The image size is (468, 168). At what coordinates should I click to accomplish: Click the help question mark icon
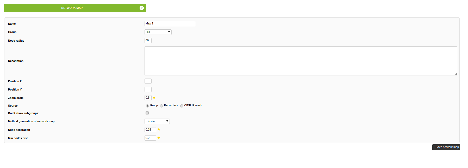[142, 8]
